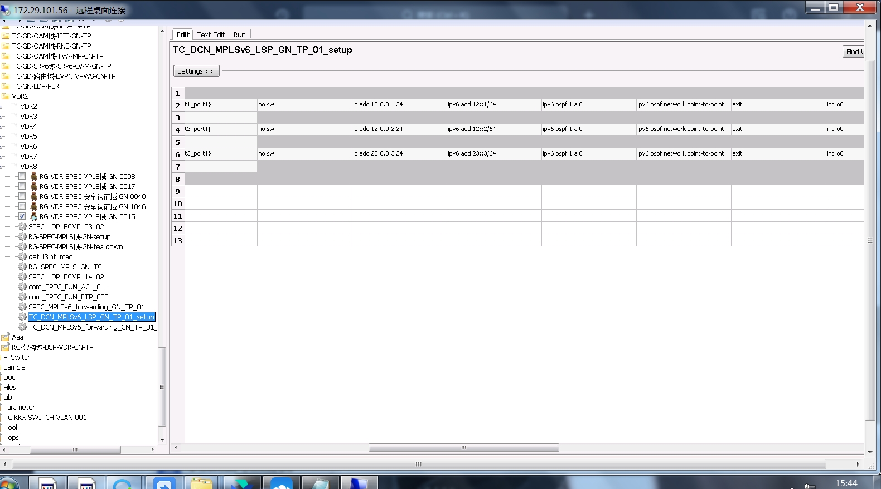Click the tree panel's vertical scrollbar thumb
This screenshot has width=881, height=489.
tap(162, 387)
